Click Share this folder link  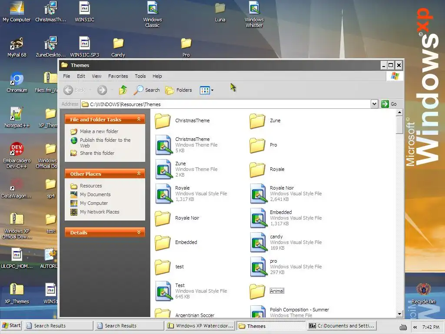(x=97, y=153)
